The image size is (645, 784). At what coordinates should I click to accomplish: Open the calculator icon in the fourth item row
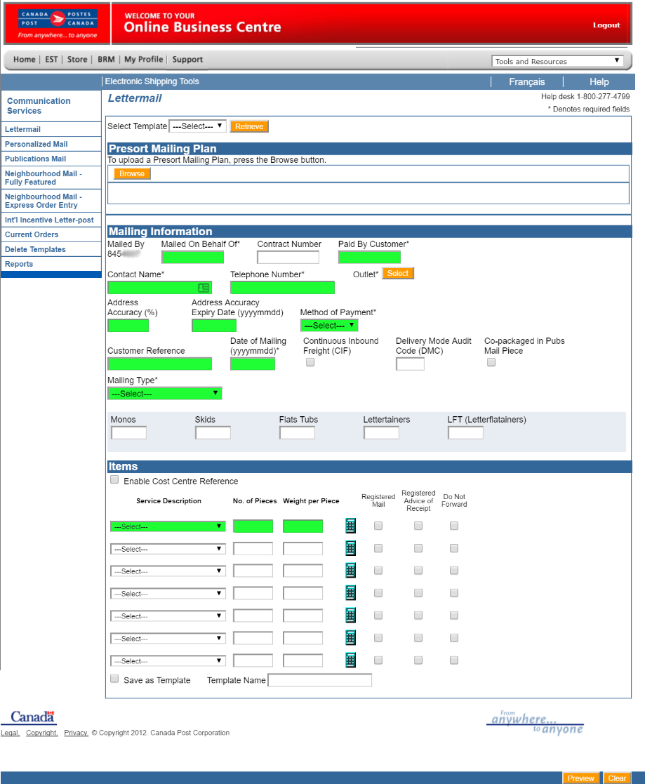coord(350,592)
